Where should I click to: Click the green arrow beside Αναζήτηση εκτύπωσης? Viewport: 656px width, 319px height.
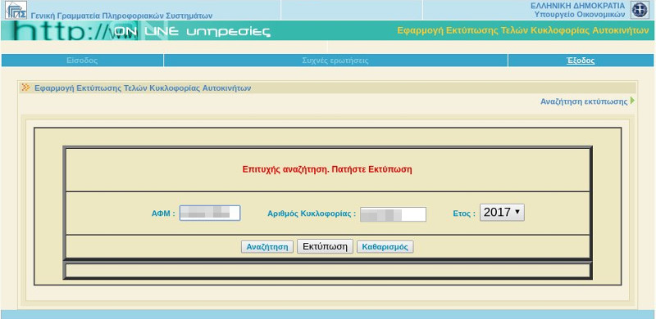coord(632,101)
